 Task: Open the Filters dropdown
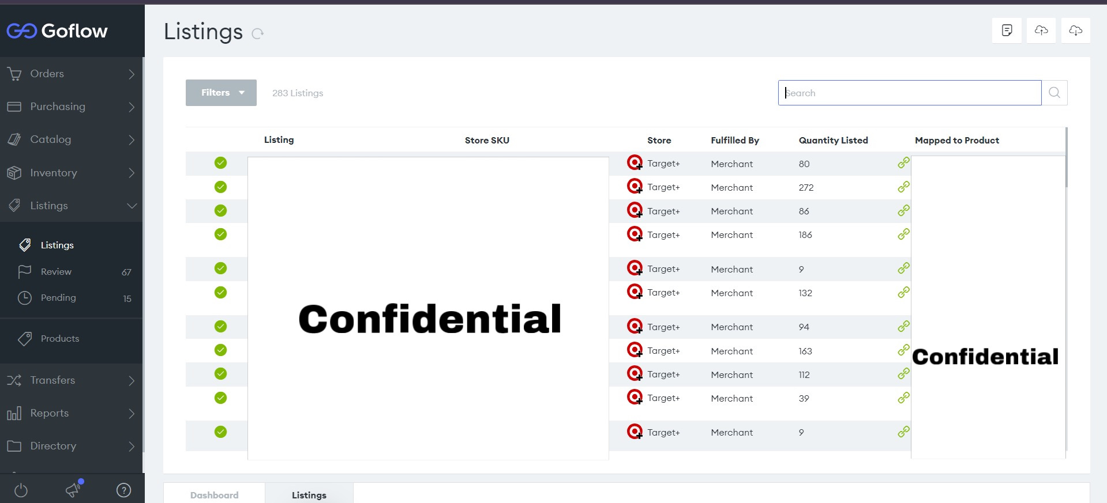point(221,93)
